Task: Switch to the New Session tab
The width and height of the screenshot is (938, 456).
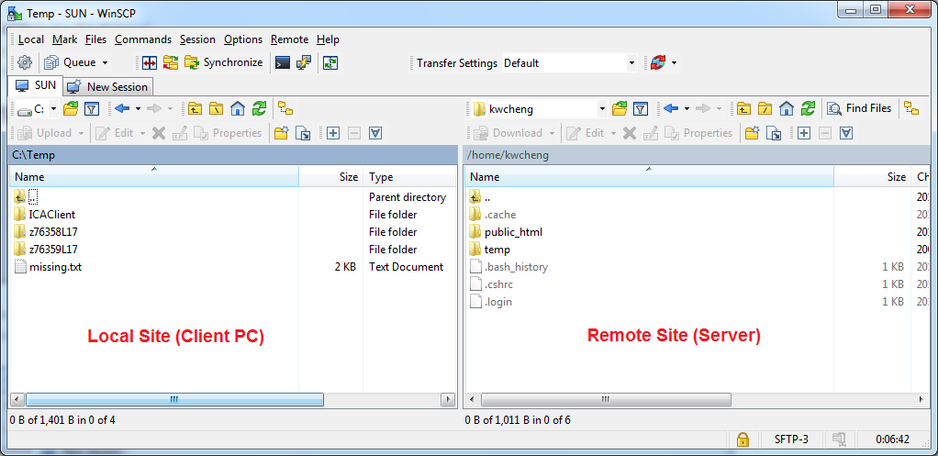Action: click(108, 86)
